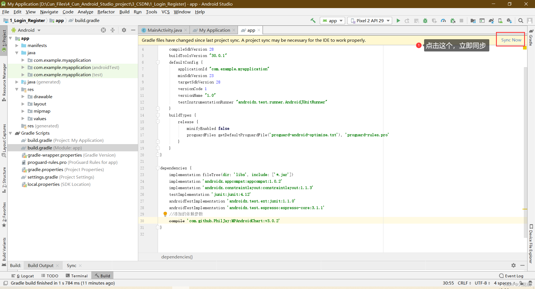Open the Pixel 2 API 29 device dropdown
Screen dimensions: 535x289
[369, 20]
